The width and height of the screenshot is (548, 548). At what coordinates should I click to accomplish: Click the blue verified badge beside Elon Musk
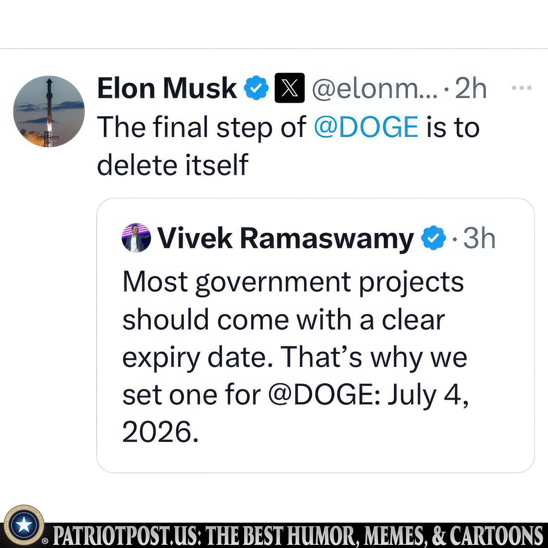tap(256, 88)
